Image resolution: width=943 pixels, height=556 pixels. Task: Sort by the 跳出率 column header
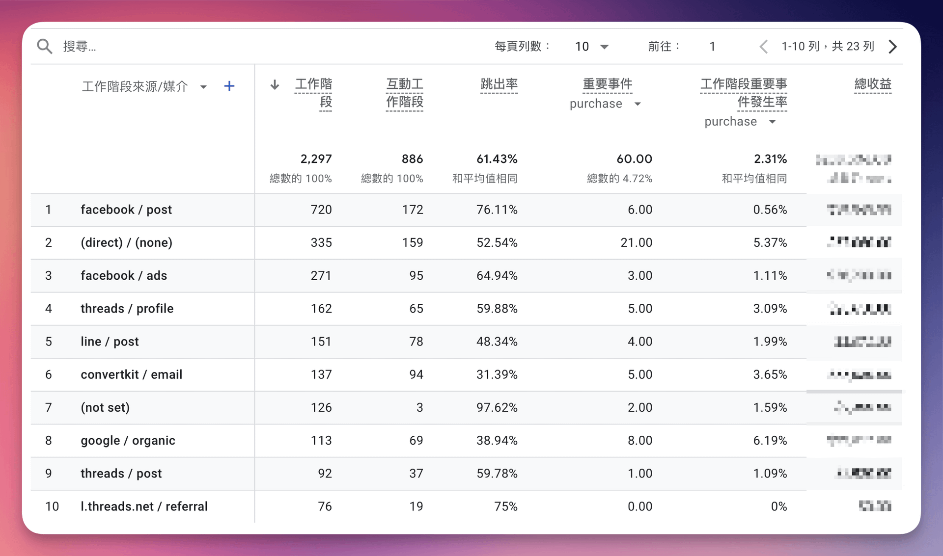point(499,84)
